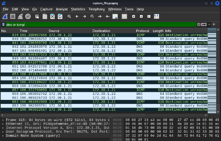Image resolution: width=221 pixels, height=141 pixels.
Task: Sort by the Length column header
Action: (x=158, y=31)
